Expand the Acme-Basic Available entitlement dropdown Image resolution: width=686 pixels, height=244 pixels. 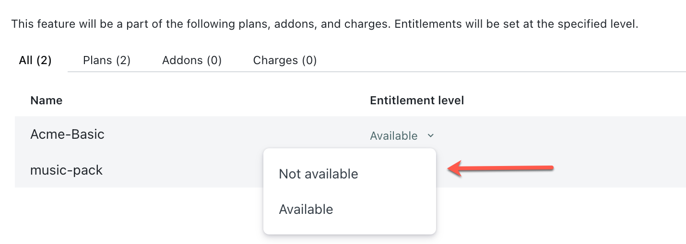coord(394,136)
